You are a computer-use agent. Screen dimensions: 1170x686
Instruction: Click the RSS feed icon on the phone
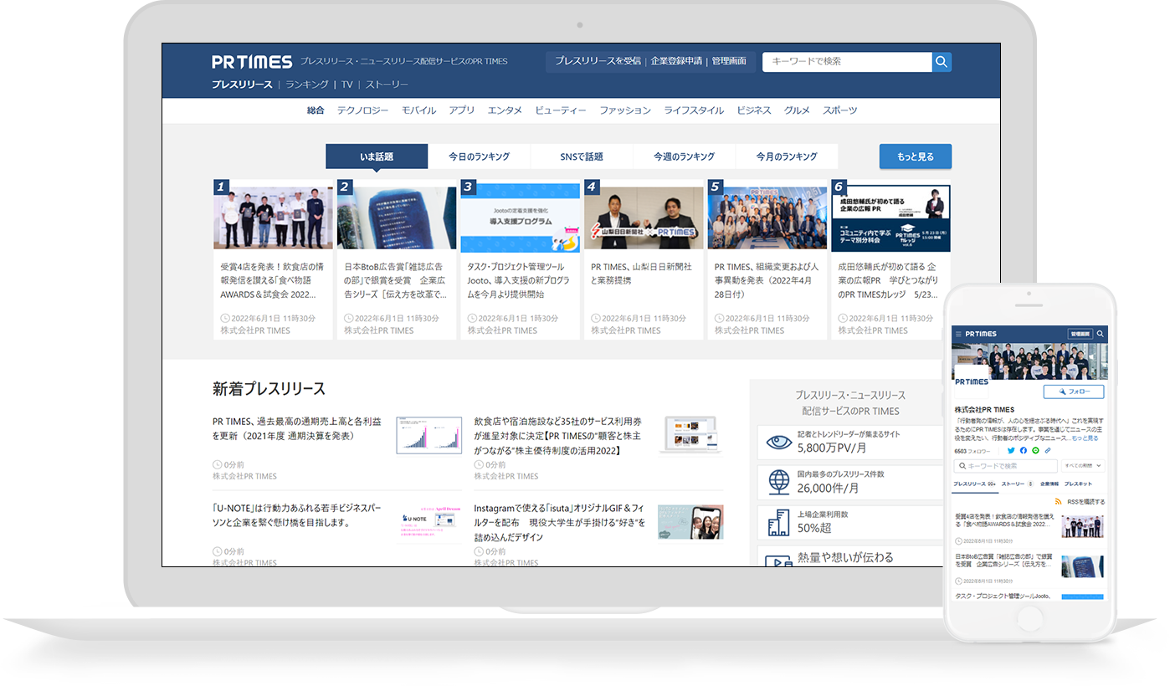[1059, 502]
